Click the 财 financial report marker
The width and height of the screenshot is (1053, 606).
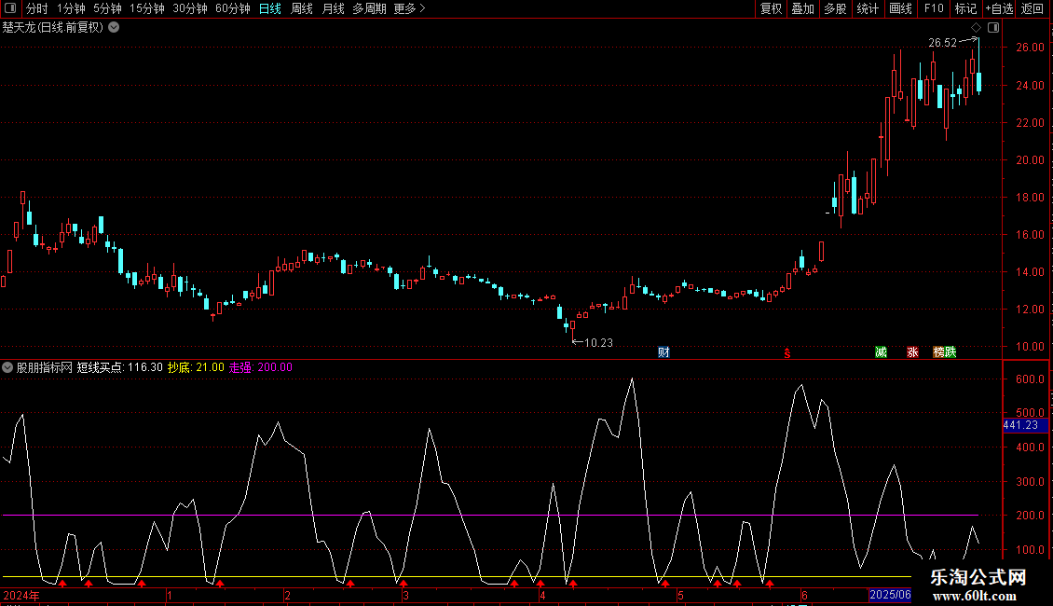pos(663,352)
